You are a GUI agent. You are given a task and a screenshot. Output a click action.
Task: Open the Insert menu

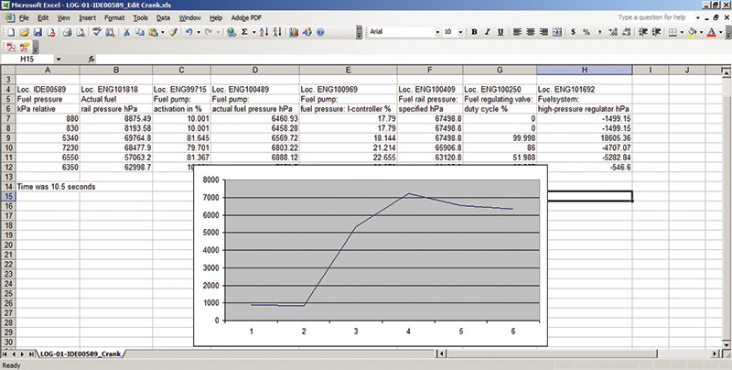pos(87,17)
